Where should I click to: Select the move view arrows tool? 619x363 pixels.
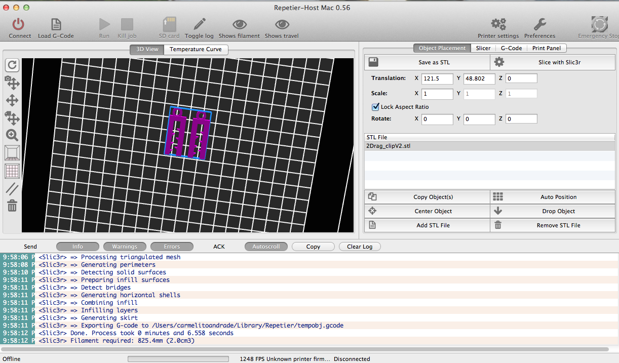coord(12,100)
